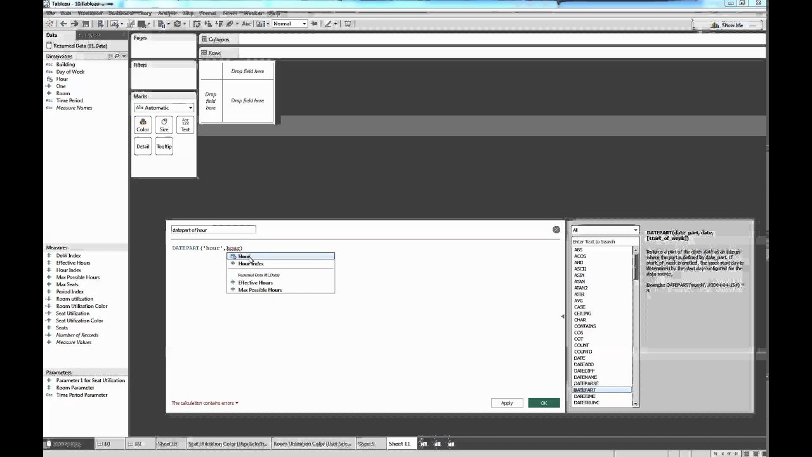Click the New Story icon at bottom tabs

point(451,444)
